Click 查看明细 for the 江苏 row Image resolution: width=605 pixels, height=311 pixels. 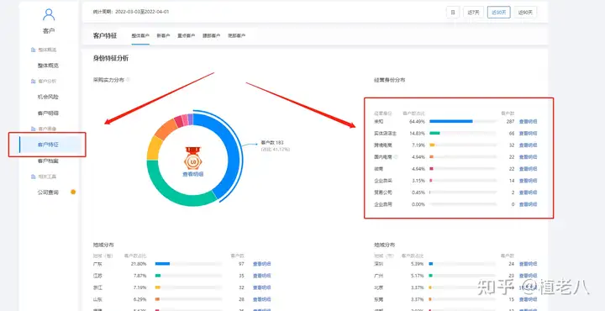click(x=262, y=276)
